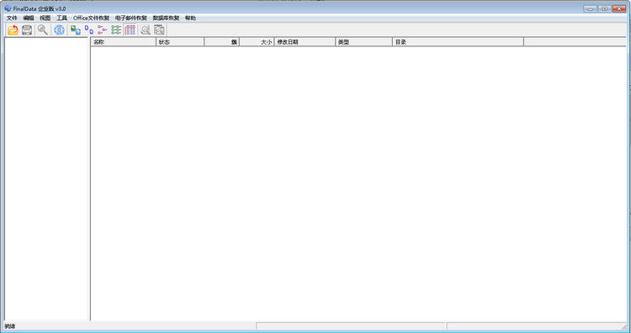
Task: Click the window resize grip in status bar
Action: tap(624, 326)
